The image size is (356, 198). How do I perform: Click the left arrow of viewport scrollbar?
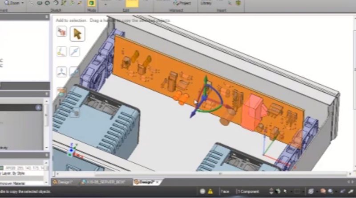57,174
